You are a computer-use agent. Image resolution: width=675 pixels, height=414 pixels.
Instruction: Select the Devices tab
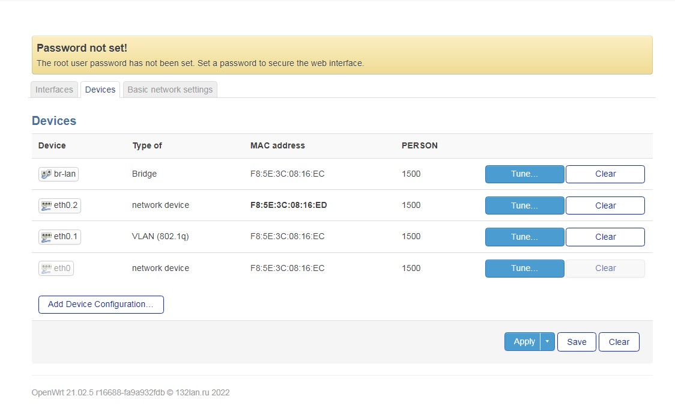click(100, 89)
